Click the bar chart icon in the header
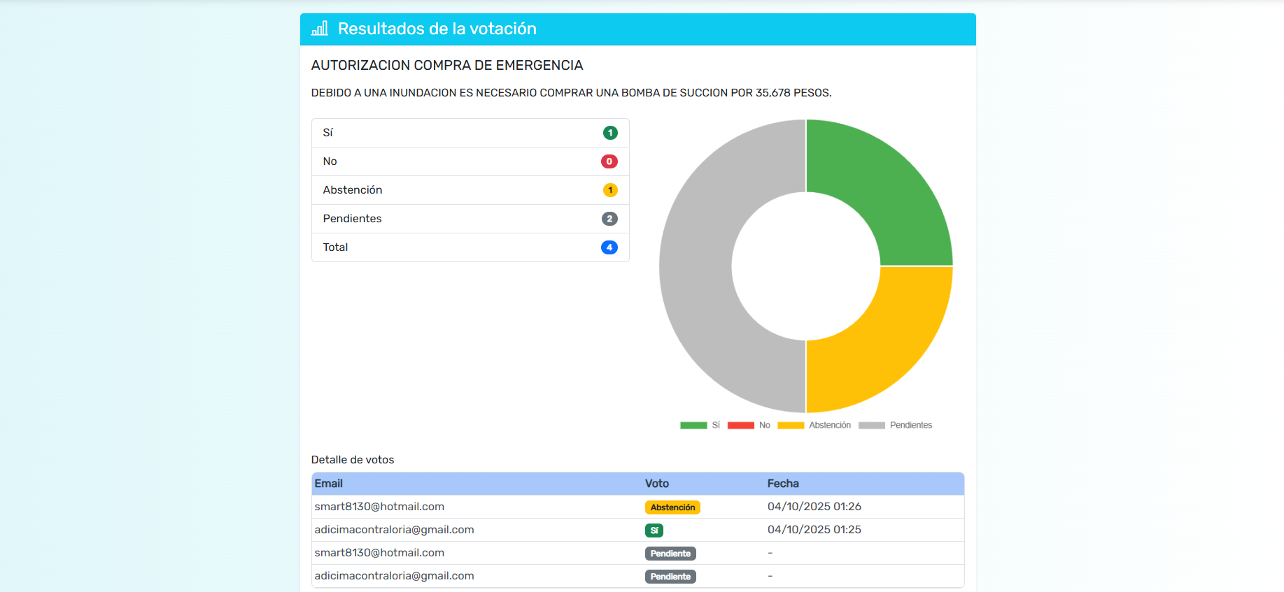This screenshot has height=592, width=1284. 320,29
